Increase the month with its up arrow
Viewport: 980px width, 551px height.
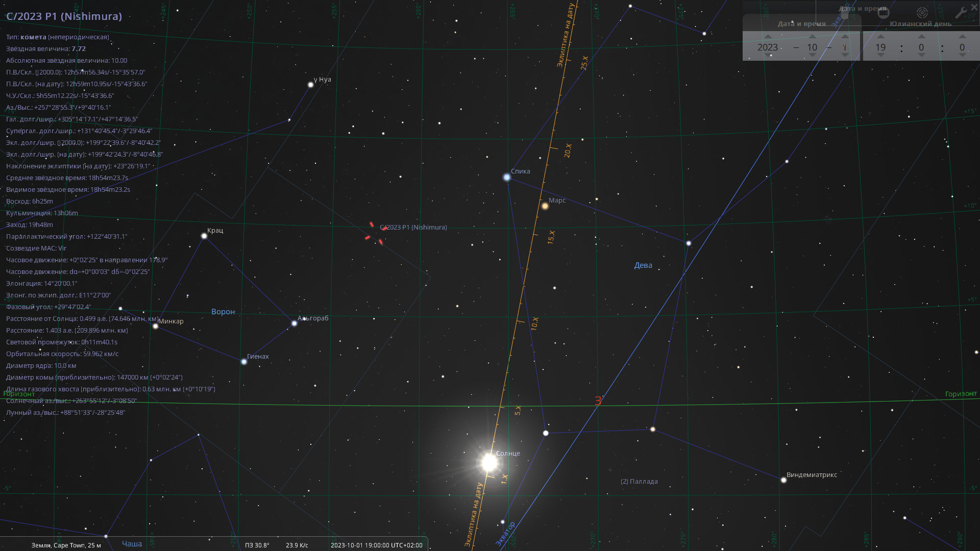(812, 37)
